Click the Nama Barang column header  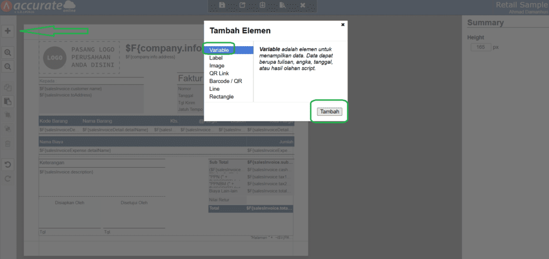click(x=98, y=121)
